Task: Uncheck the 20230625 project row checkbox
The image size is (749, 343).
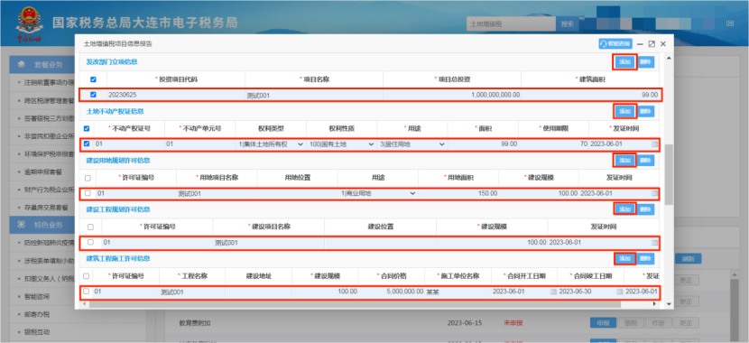Action: pyautogui.click(x=93, y=95)
